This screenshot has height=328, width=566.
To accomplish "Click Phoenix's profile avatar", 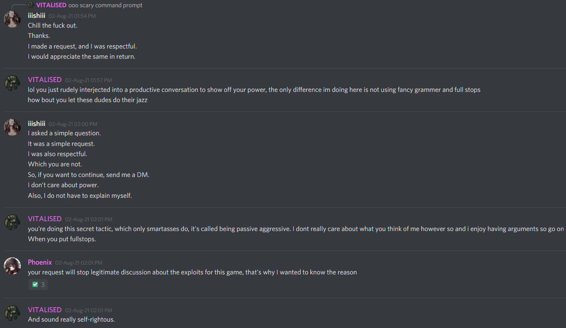I will pyautogui.click(x=12, y=266).
